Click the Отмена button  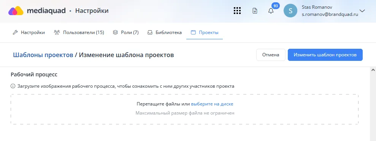(271, 55)
